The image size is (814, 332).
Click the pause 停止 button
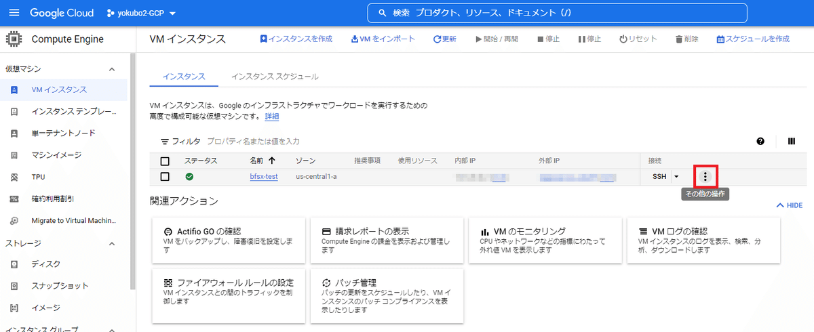[589, 39]
